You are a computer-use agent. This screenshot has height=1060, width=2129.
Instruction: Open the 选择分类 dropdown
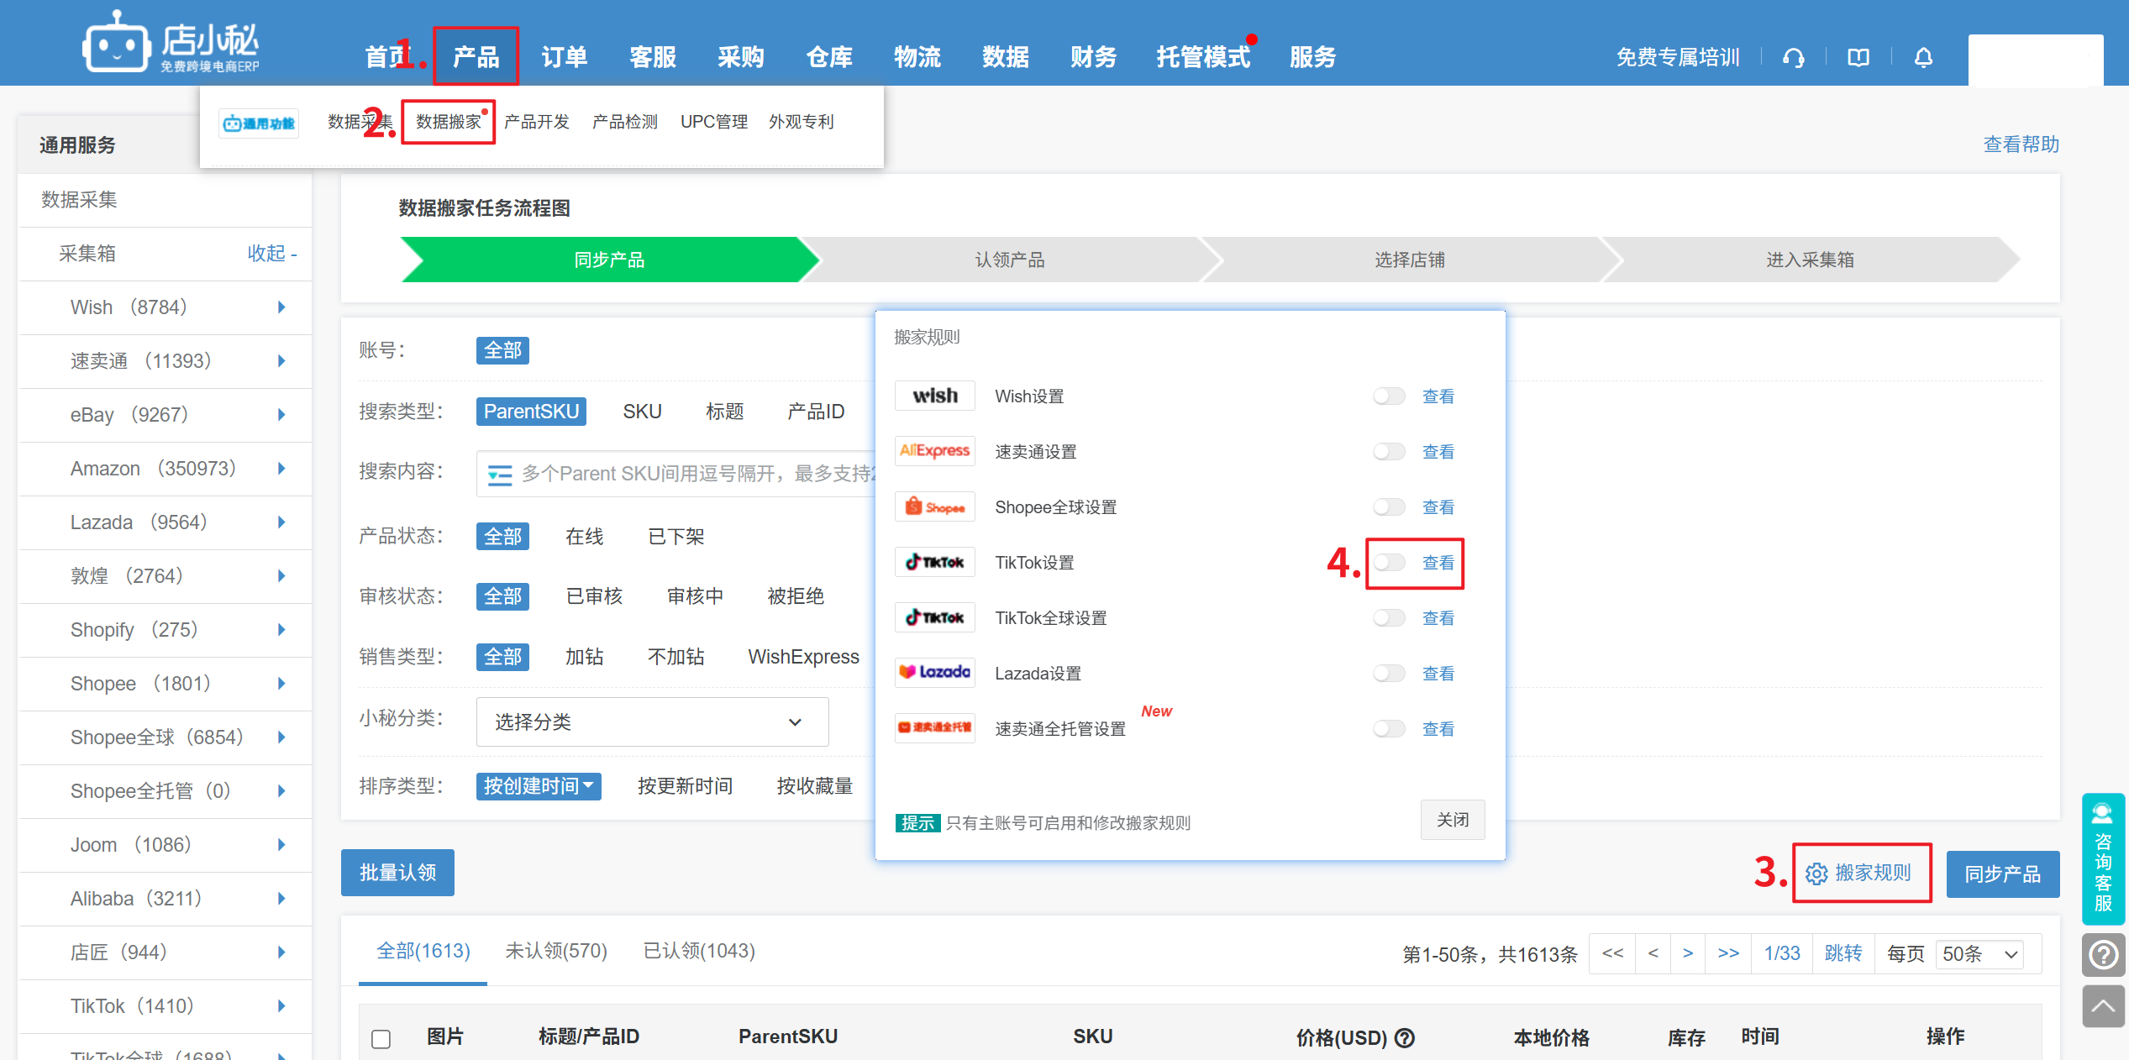tap(652, 722)
